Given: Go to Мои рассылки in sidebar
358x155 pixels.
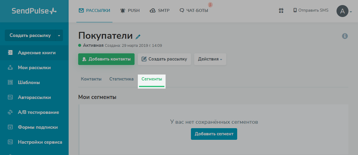Looking at the screenshot, I should (x=34, y=68).
